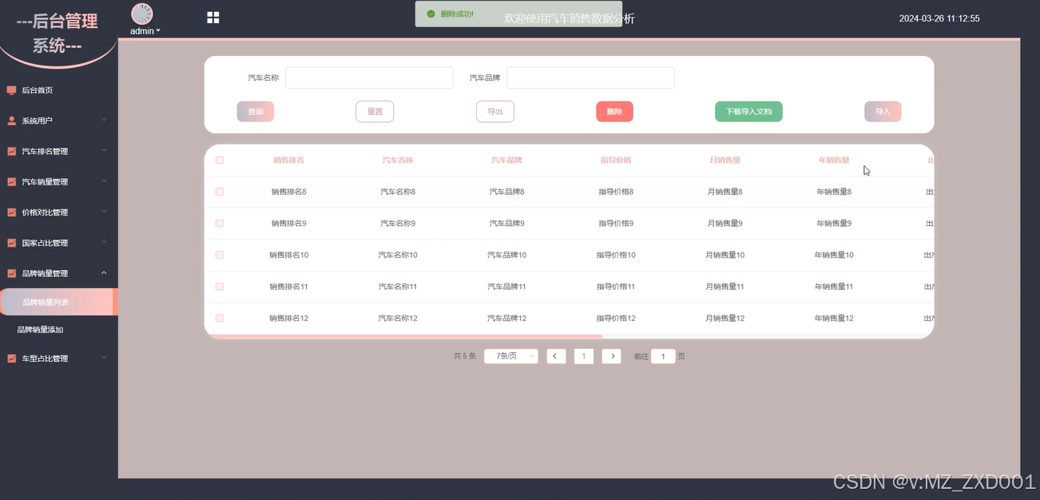Viewport: 1040px width, 500px height.
Task: Click the 重置 reset button
Action: 375,112
